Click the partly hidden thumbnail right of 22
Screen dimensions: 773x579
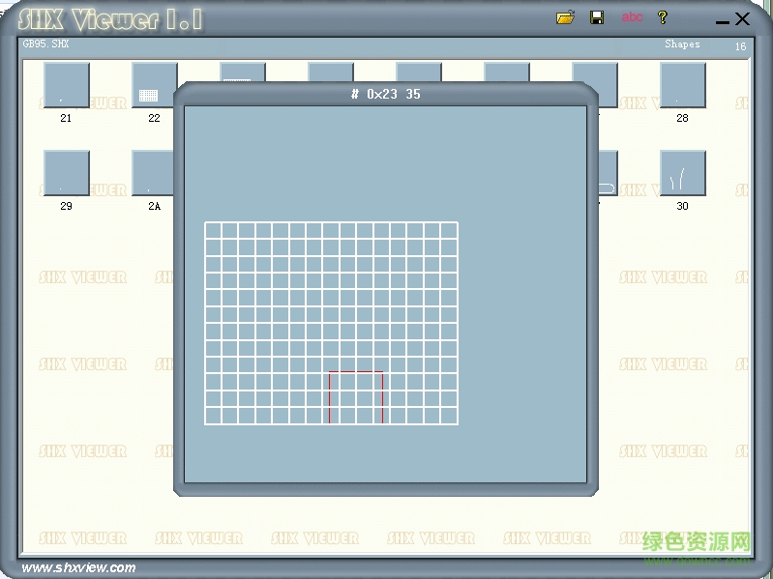tap(242, 72)
